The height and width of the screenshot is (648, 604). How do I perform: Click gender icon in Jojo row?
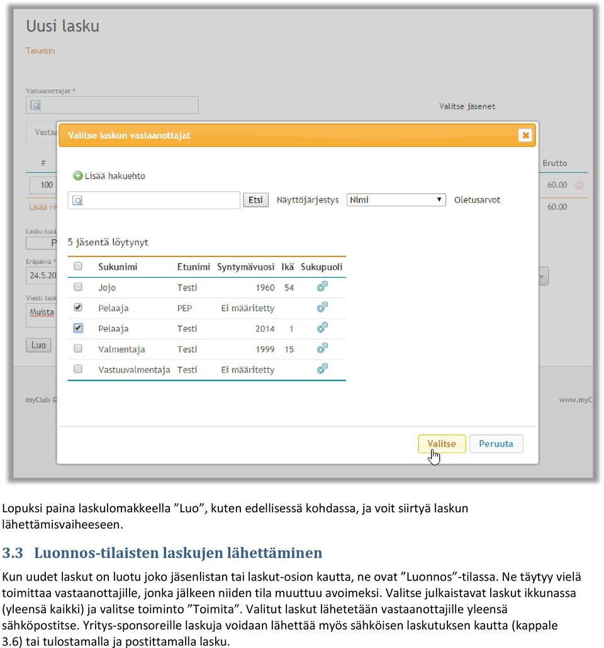pyautogui.click(x=322, y=287)
